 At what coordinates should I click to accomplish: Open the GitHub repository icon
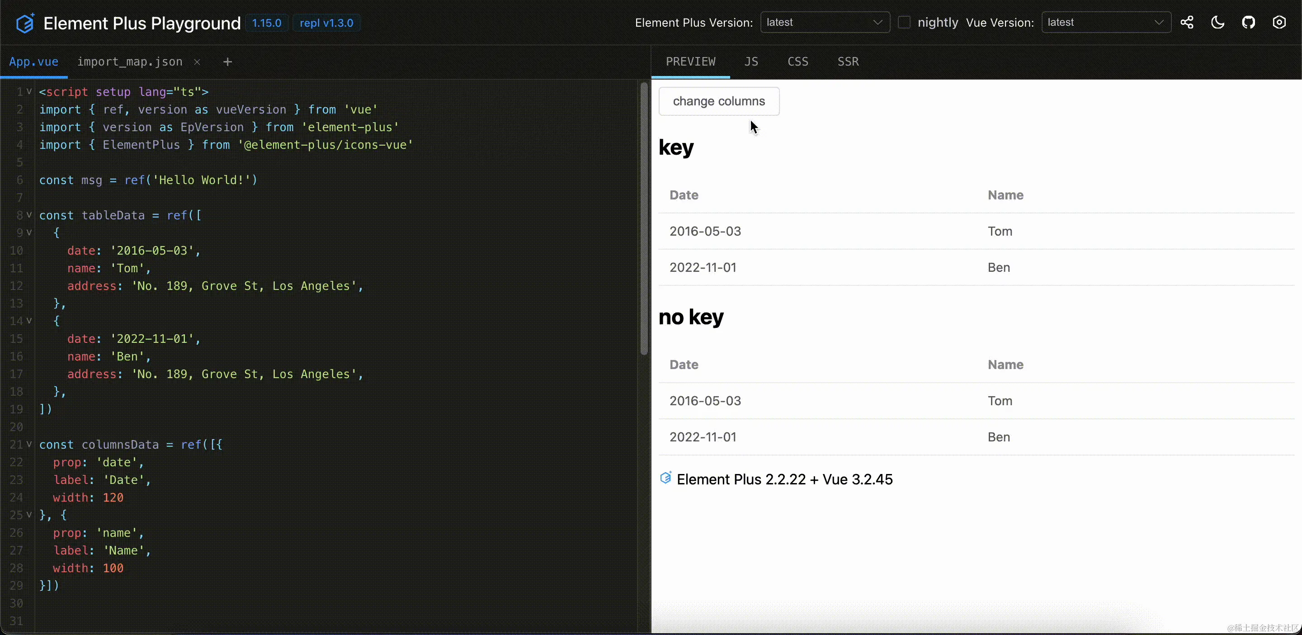(1248, 22)
